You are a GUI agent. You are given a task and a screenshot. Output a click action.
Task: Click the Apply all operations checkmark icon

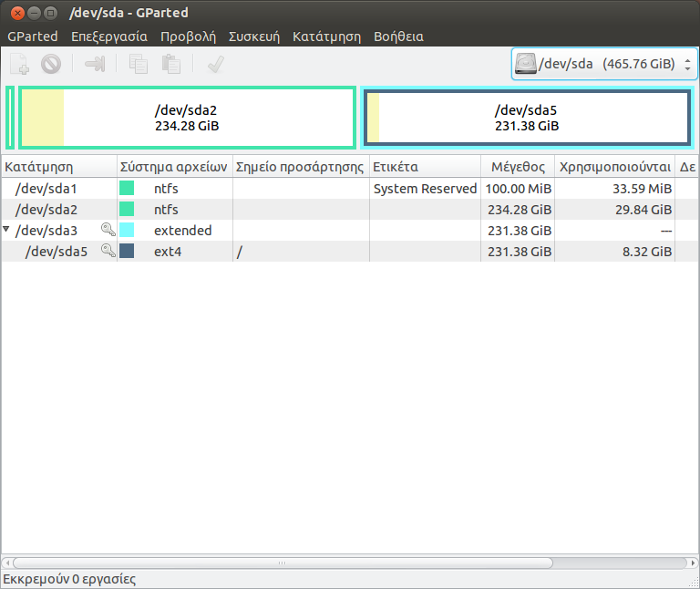pyautogui.click(x=216, y=64)
